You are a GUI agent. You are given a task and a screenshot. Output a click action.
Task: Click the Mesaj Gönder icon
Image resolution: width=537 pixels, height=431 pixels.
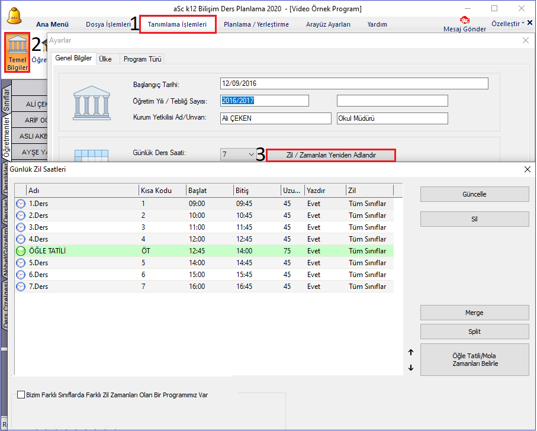pyautogui.click(x=465, y=20)
